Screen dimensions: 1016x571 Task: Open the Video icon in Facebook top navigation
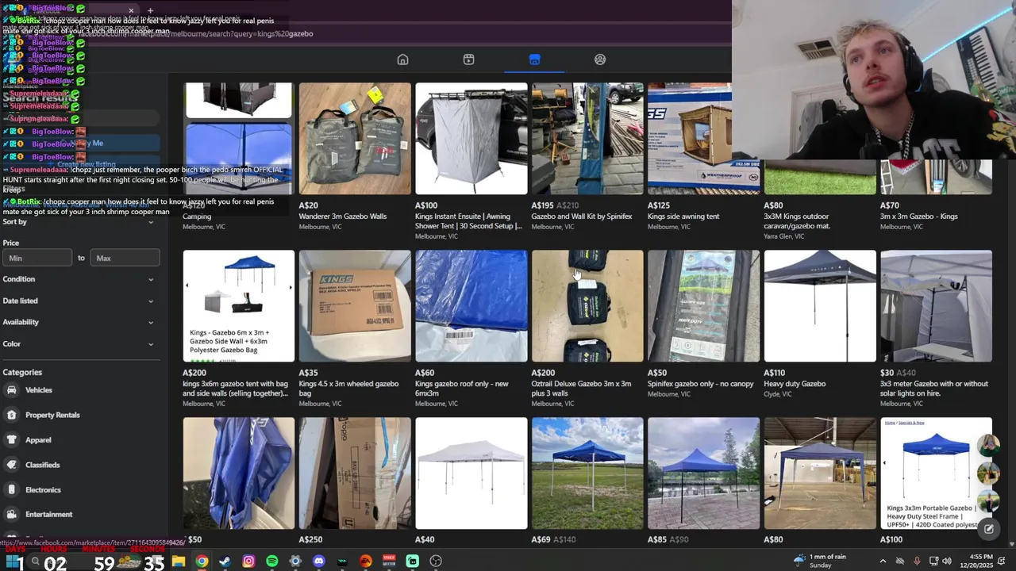coord(468,59)
